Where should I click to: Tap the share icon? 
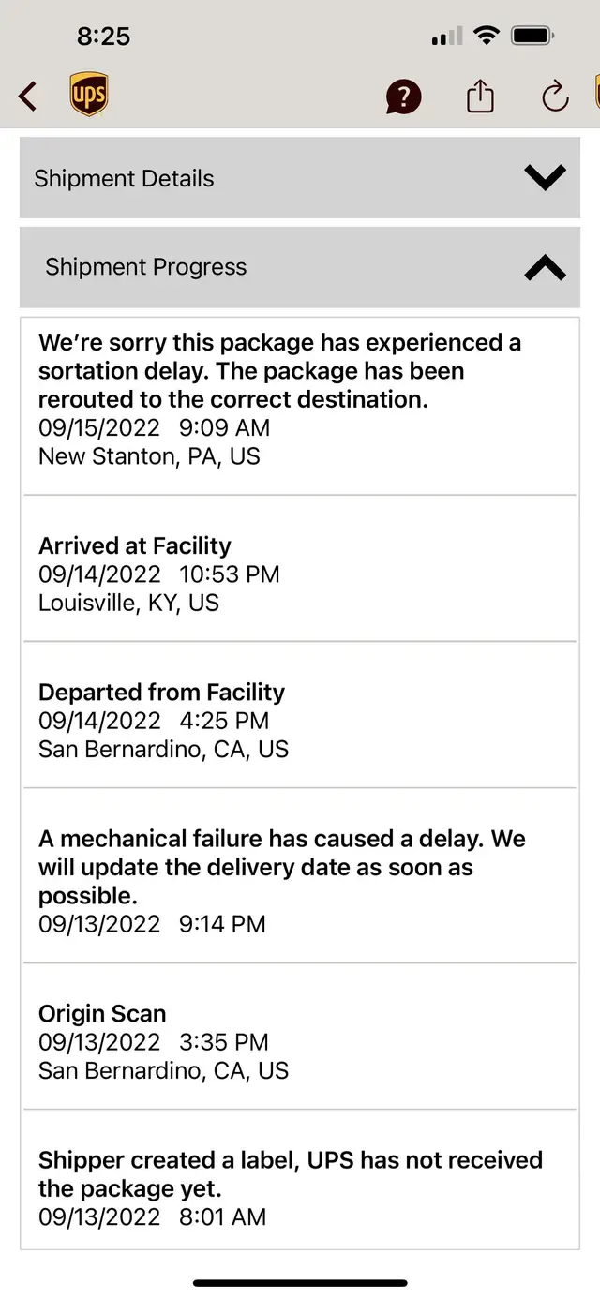click(480, 96)
